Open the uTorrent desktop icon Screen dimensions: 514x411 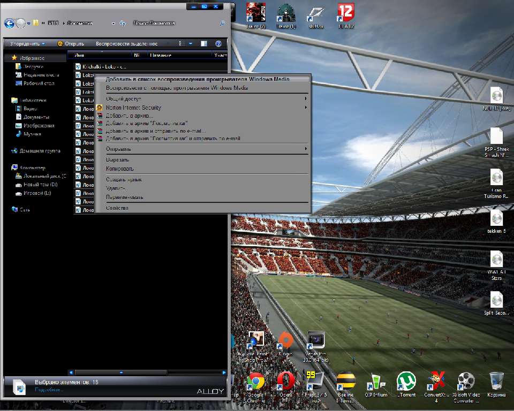point(406,382)
